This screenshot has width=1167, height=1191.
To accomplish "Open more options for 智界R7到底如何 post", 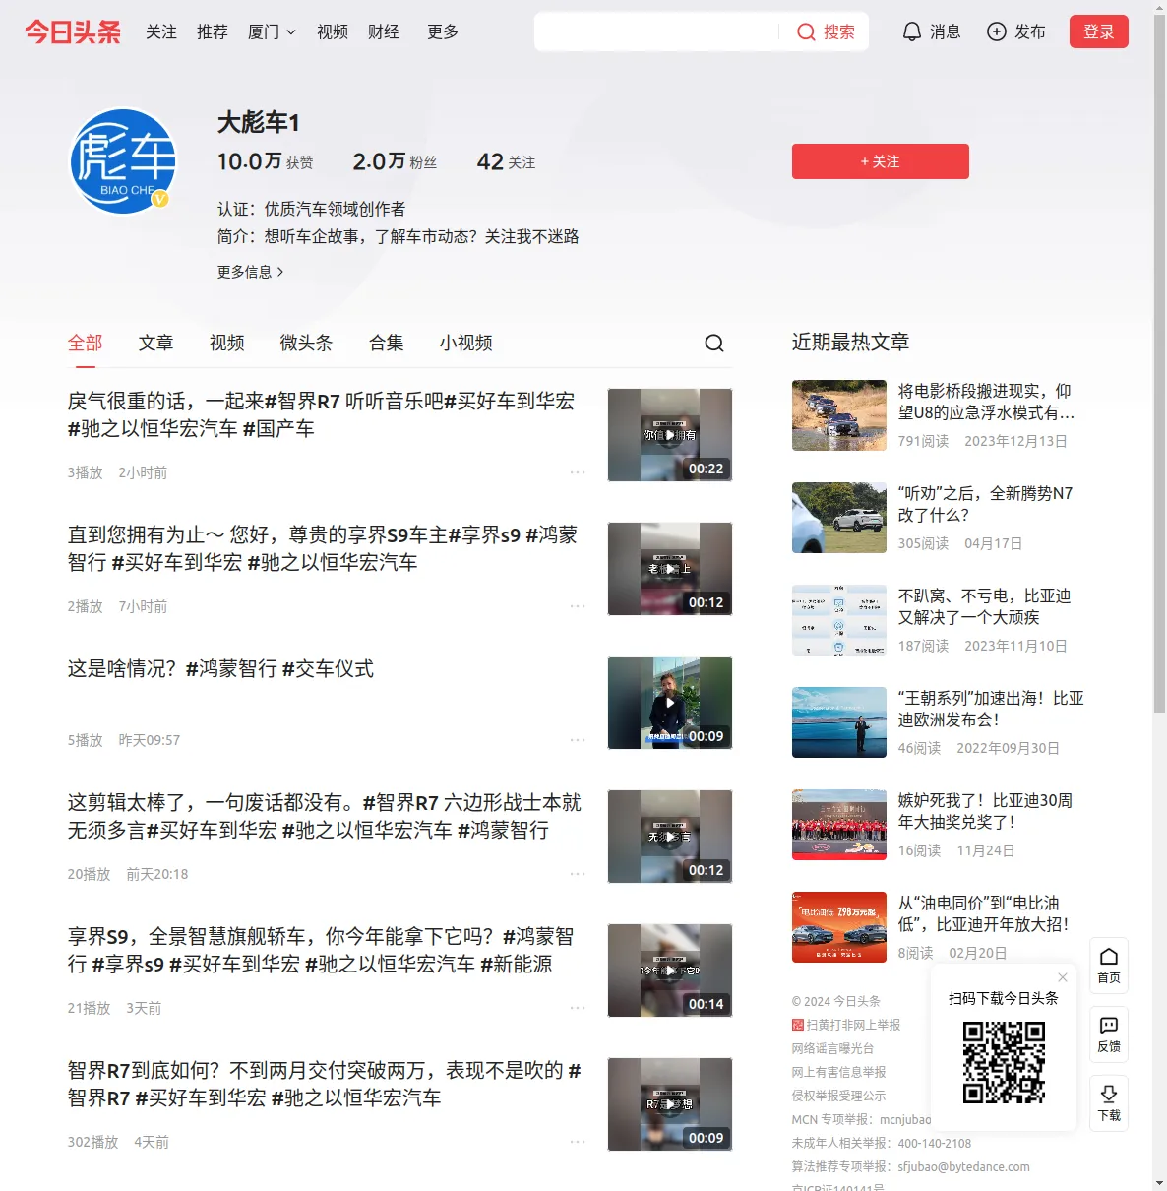I will point(578,1142).
